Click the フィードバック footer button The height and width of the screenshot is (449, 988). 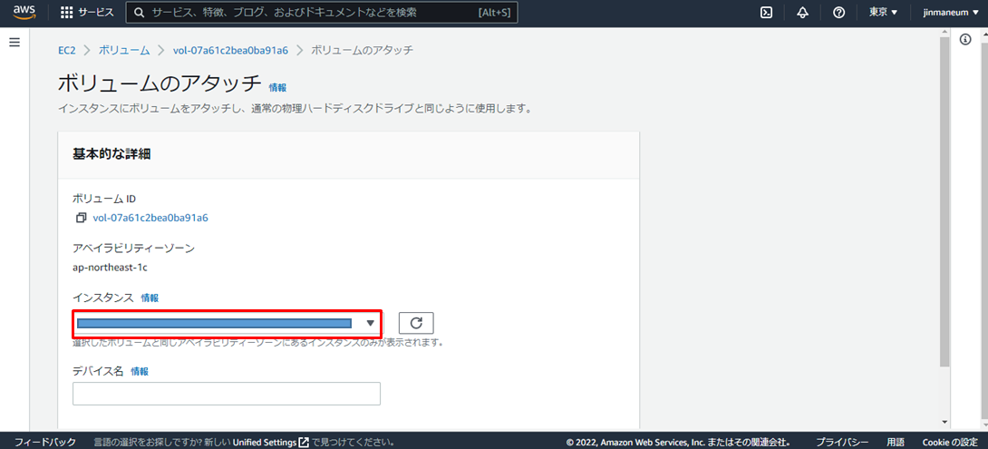point(45,442)
